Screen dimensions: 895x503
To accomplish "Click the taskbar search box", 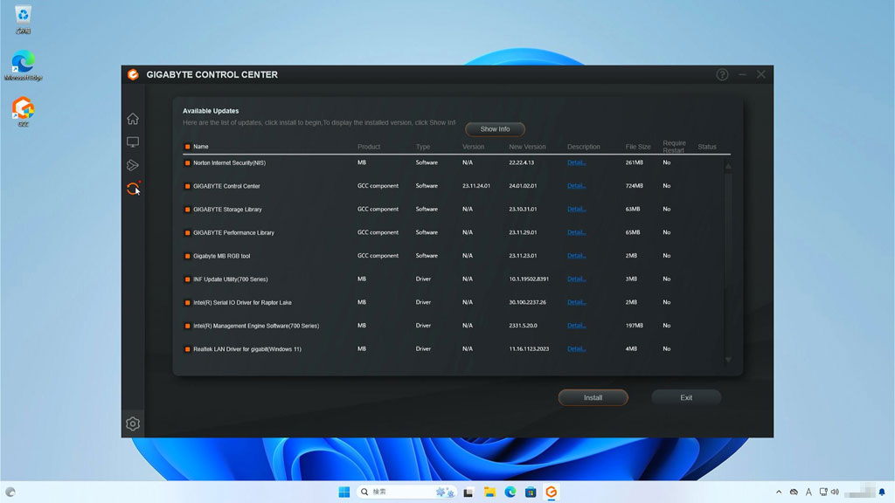I will point(406,493).
